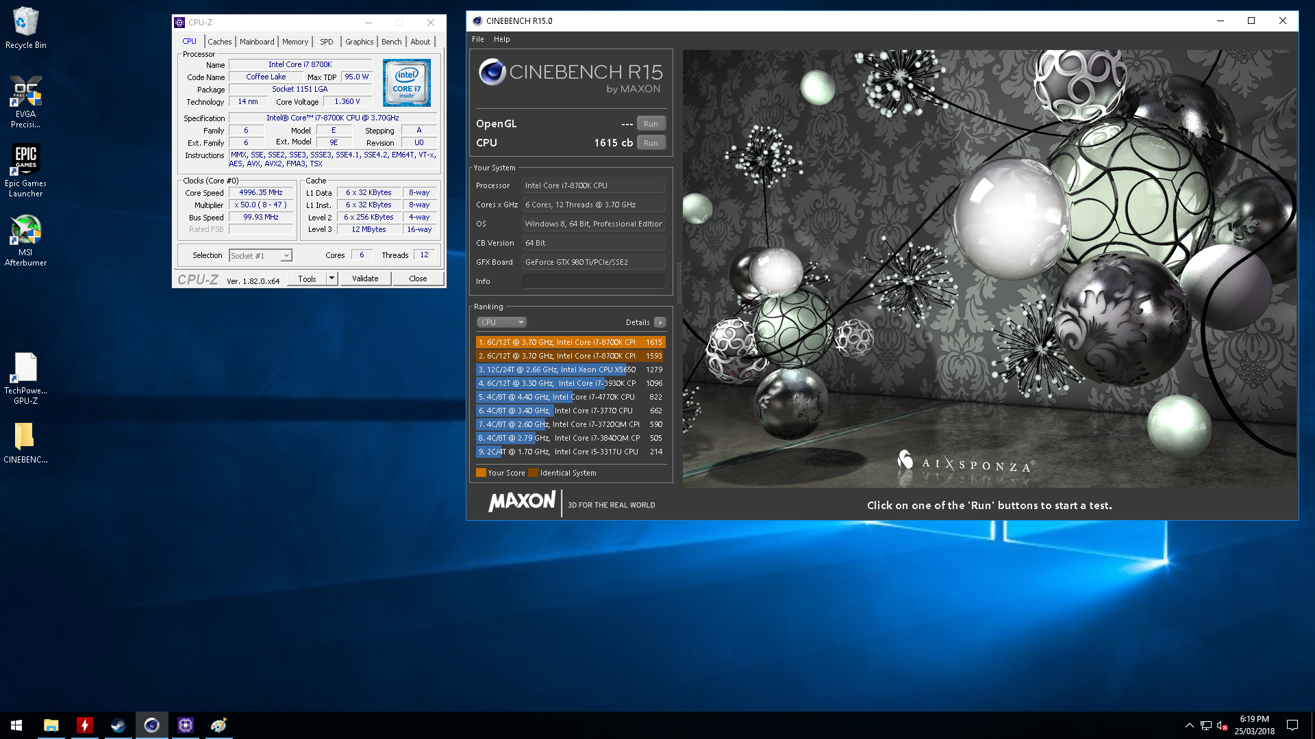The image size is (1315, 739).
Task: Click the Tools button in CPU-Z
Action: [x=307, y=278]
